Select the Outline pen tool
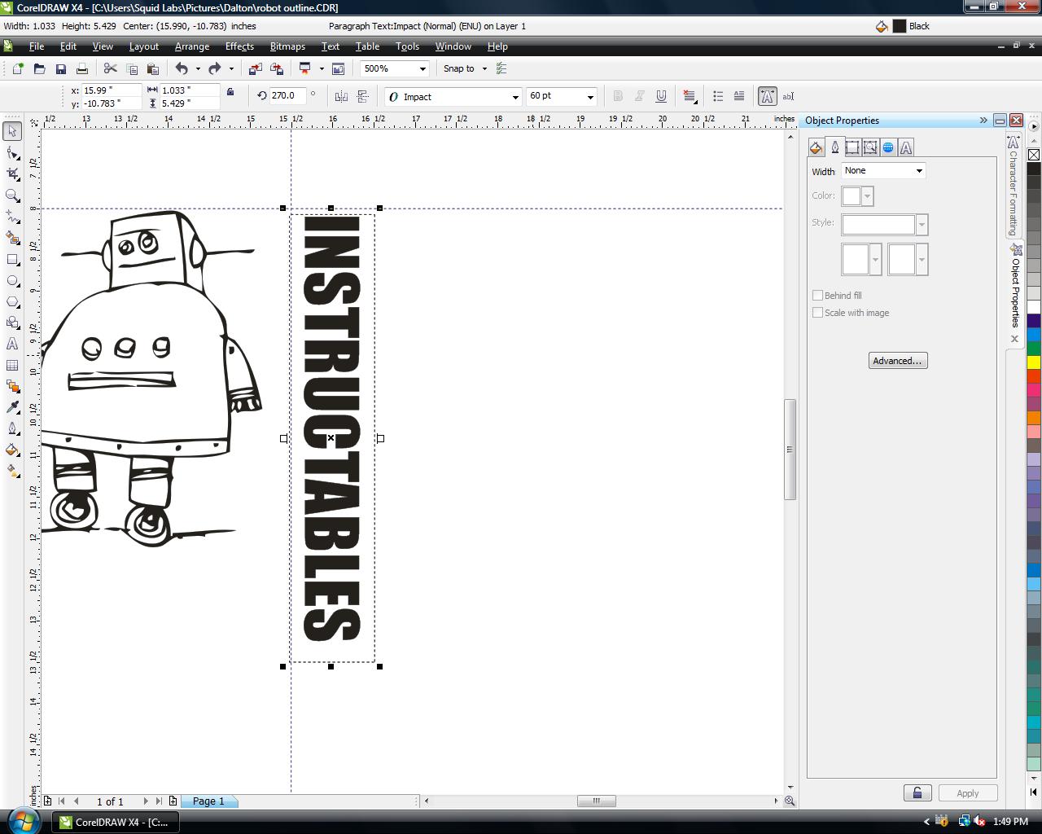The width and height of the screenshot is (1042, 834). point(12,428)
